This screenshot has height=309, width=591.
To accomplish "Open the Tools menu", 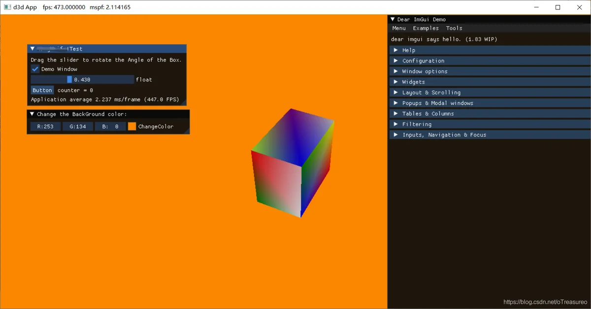I will pyautogui.click(x=454, y=28).
